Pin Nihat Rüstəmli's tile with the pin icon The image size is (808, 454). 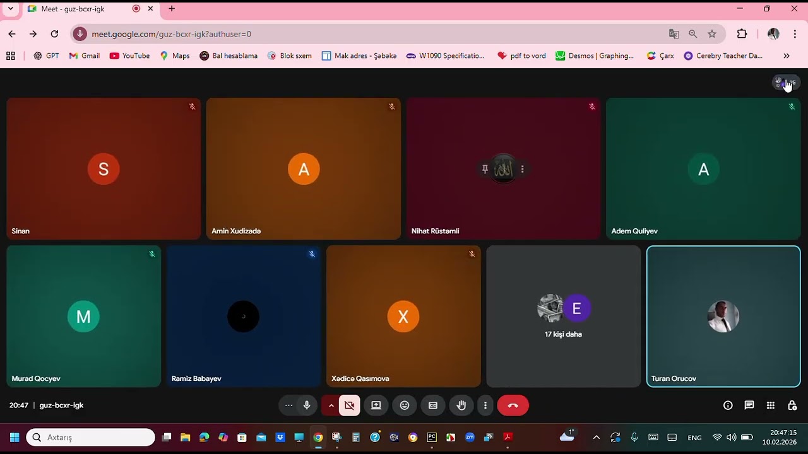coord(485,169)
